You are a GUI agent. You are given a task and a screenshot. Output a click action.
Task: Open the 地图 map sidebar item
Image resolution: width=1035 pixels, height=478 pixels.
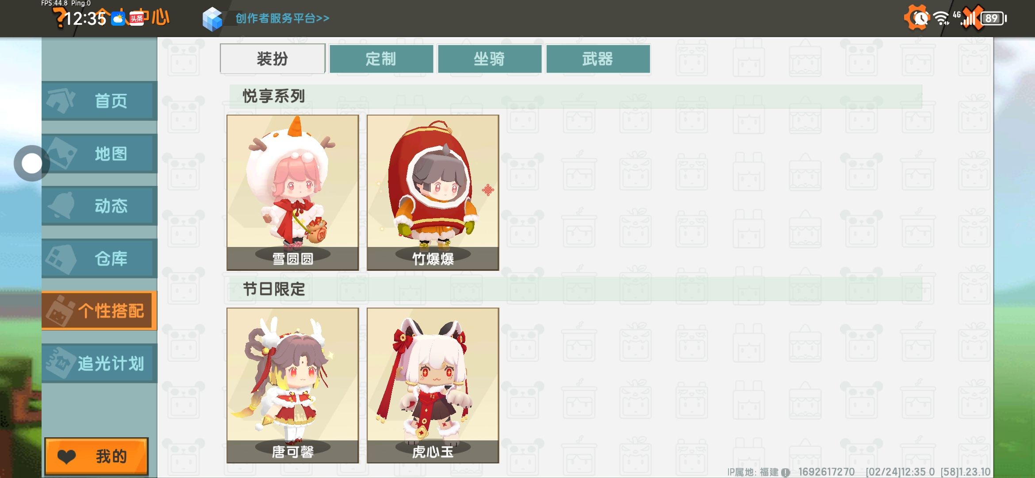tap(100, 154)
